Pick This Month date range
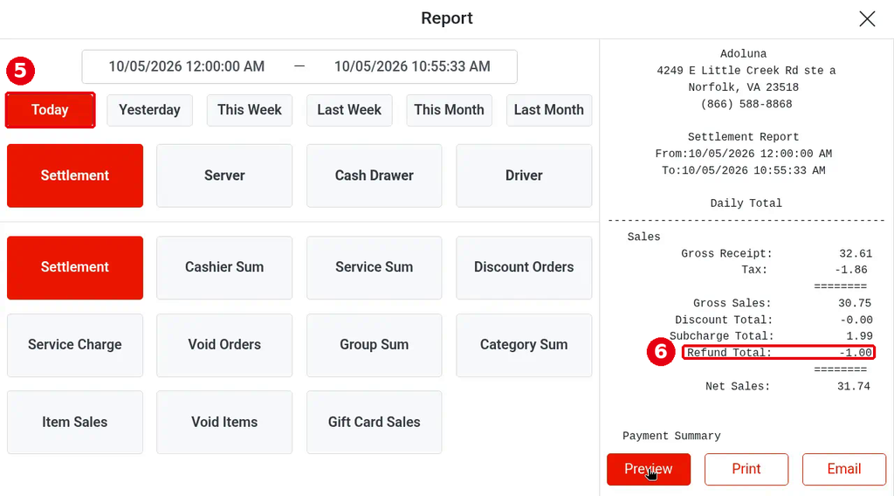The width and height of the screenshot is (894, 496). tap(449, 110)
